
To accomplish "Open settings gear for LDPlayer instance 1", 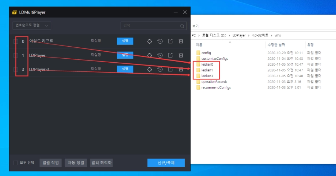I will (x=149, y=55).
